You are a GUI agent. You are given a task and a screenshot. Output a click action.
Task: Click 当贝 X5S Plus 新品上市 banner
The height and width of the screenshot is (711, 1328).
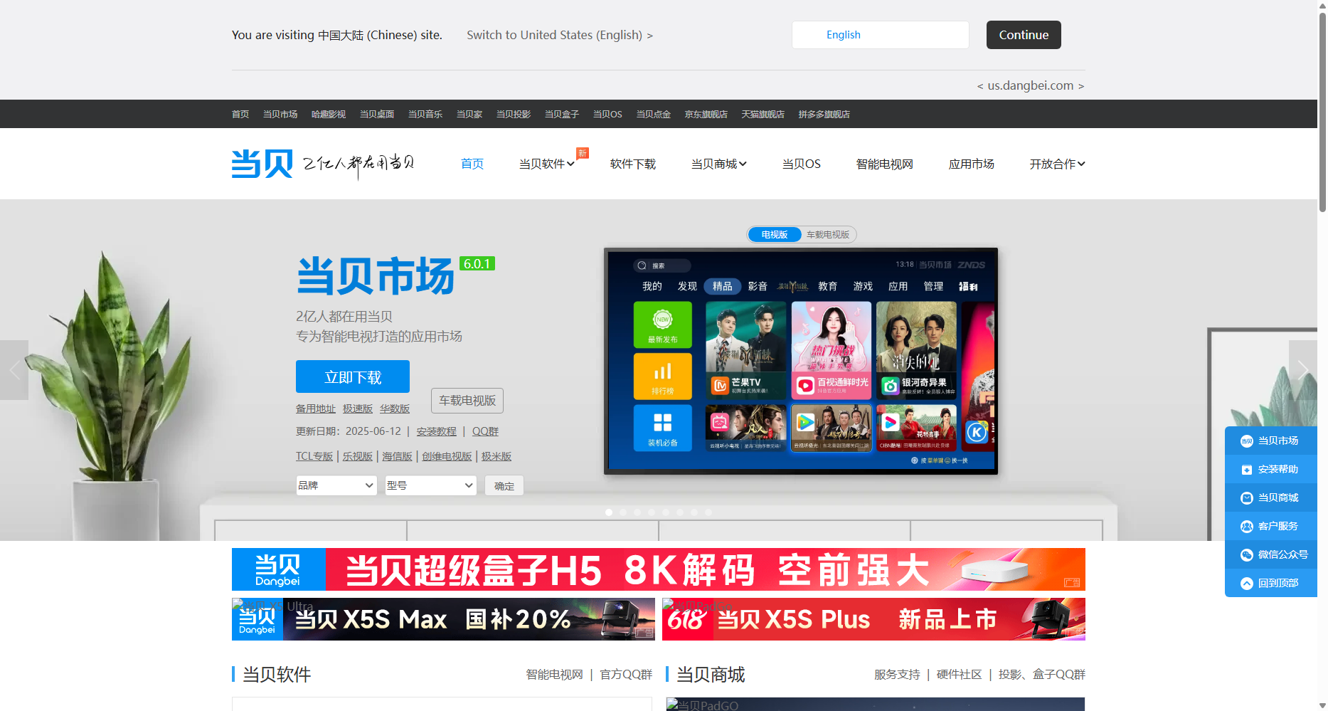873,619
